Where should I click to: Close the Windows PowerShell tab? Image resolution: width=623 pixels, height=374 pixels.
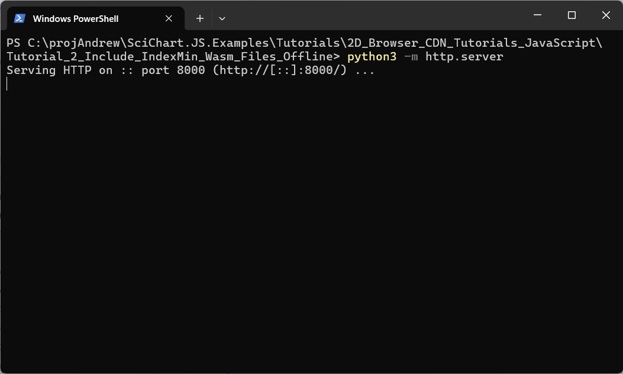pyautogui.click(x=169, y=18)
